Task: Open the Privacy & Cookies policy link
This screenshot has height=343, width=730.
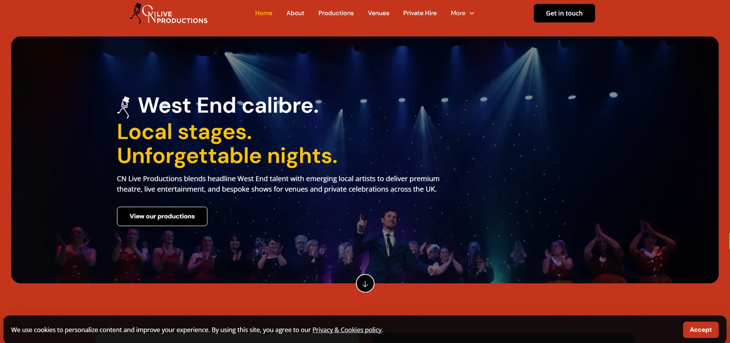Action: (347, 330)
